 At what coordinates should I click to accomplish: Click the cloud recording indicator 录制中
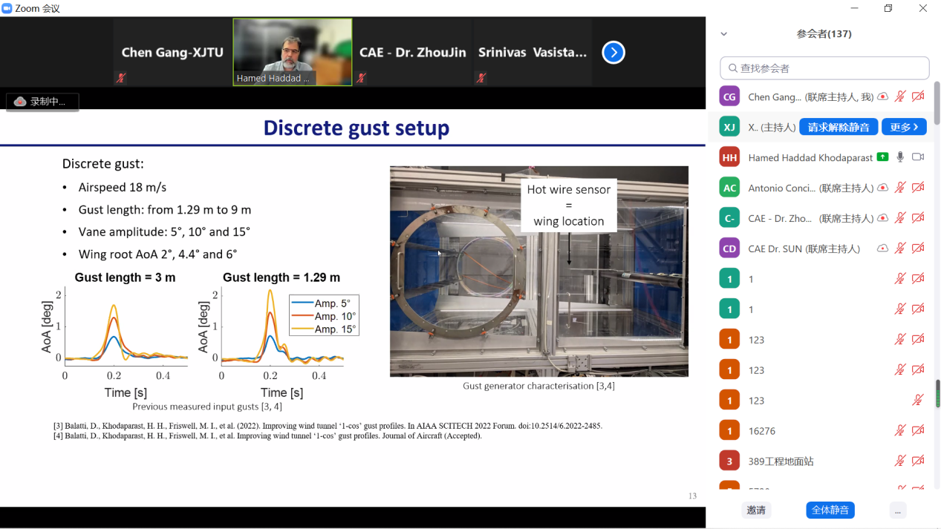(x=42, y=102)
